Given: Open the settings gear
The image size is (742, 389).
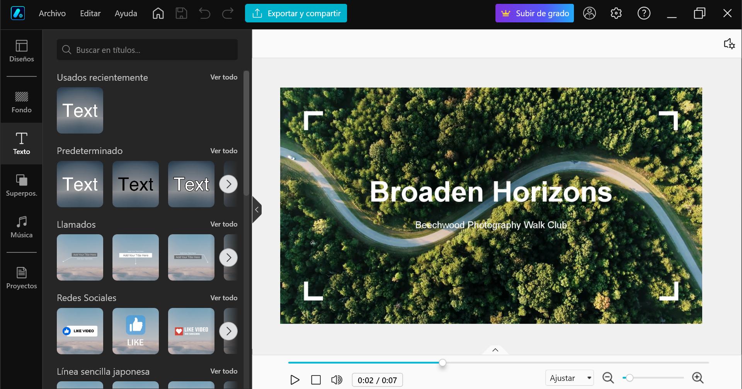Looking at the screenshot, I should (x=616, y=13).
